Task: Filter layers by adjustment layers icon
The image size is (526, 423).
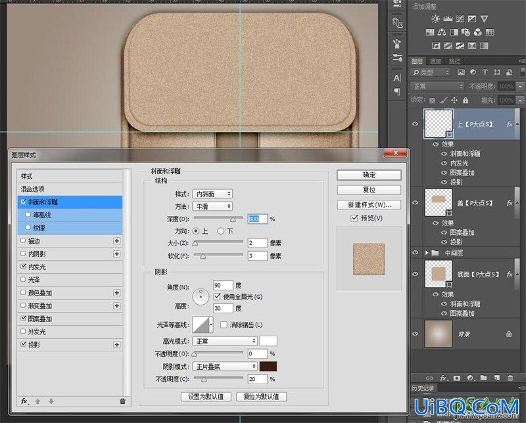Action: pyautogui.click(x=473, y=72)
